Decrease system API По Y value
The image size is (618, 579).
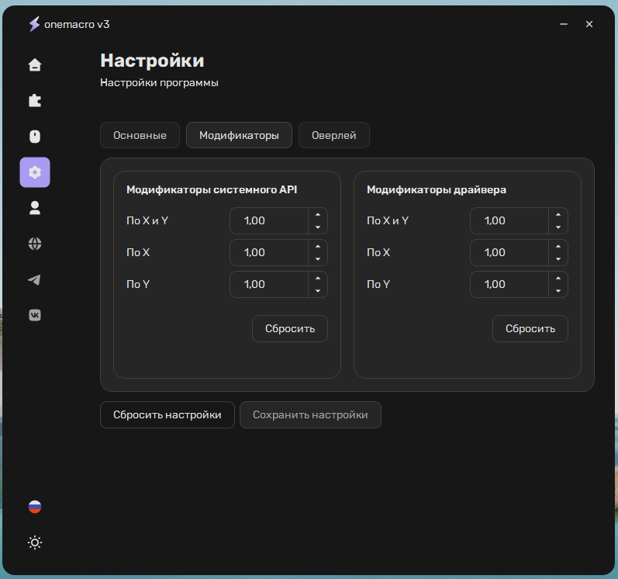(x=318, y=291)
